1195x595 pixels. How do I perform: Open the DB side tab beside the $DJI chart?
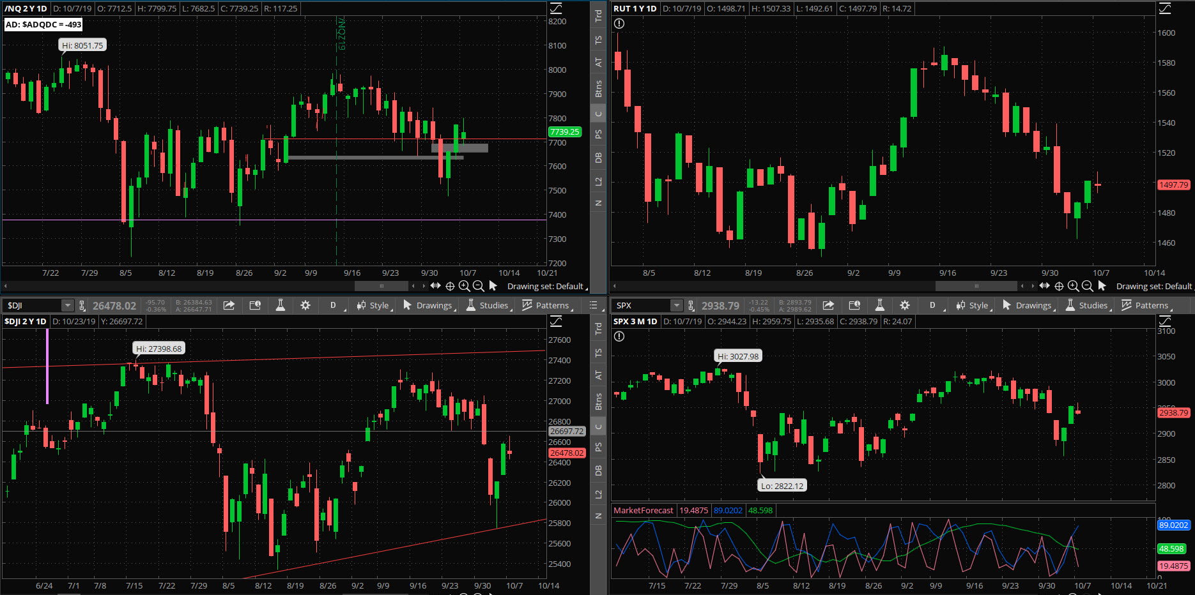[598, 471]
